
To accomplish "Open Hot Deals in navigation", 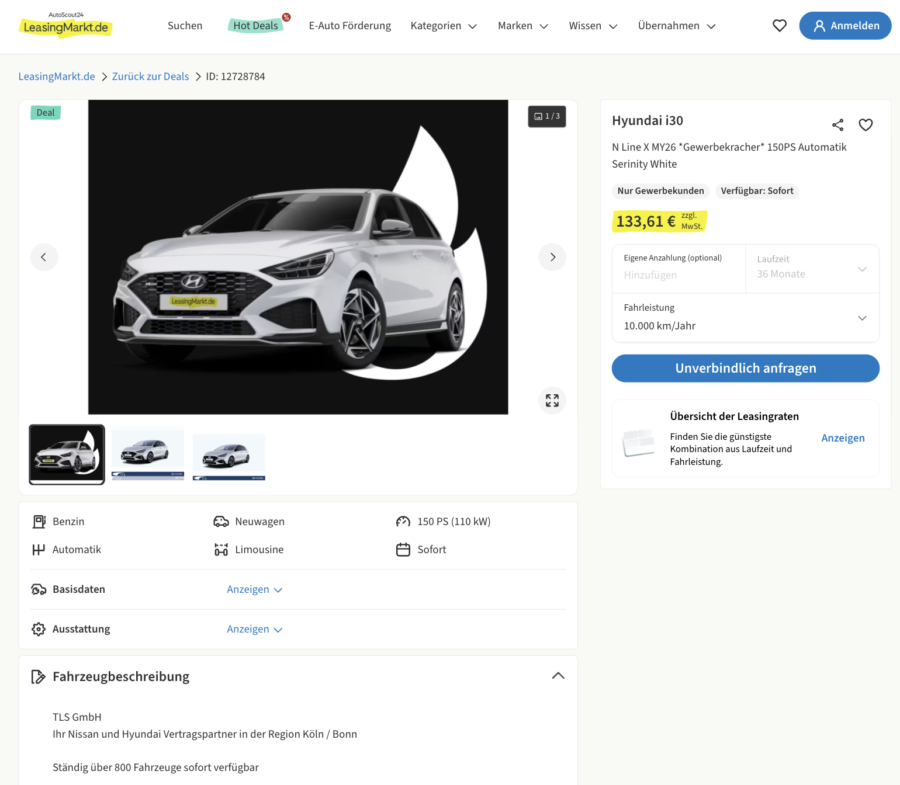I will (x=256, y=26).
